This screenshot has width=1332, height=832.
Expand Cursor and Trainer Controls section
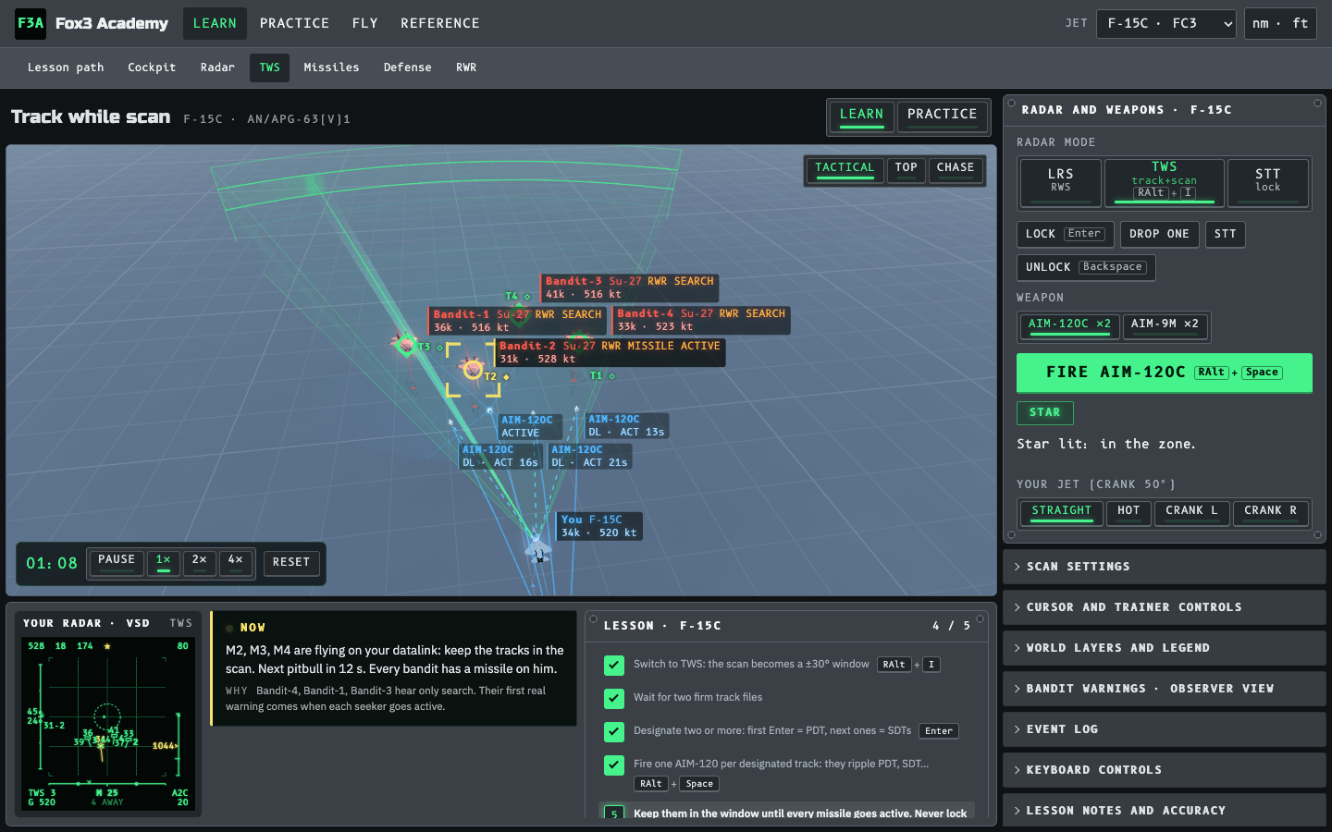pyautogui.click(x=1165, y=607)
